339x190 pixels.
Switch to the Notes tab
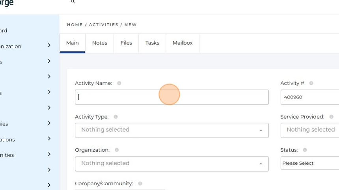click(x=100, y=43)
